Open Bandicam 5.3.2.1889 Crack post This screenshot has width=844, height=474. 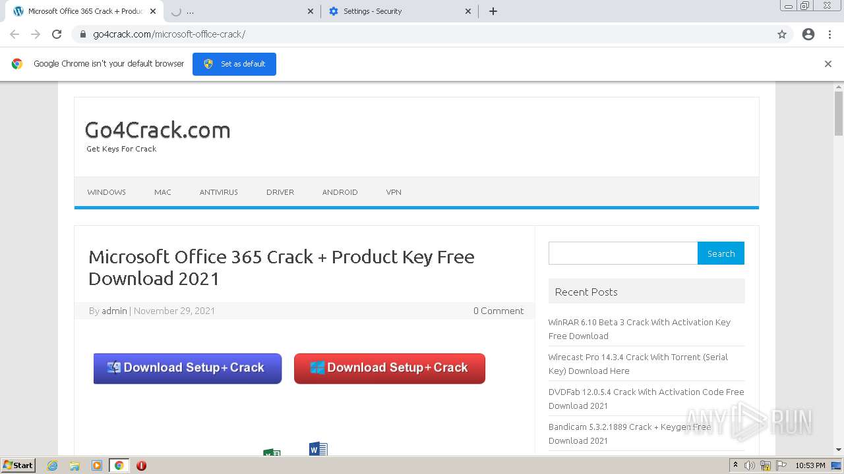point(630,433)
